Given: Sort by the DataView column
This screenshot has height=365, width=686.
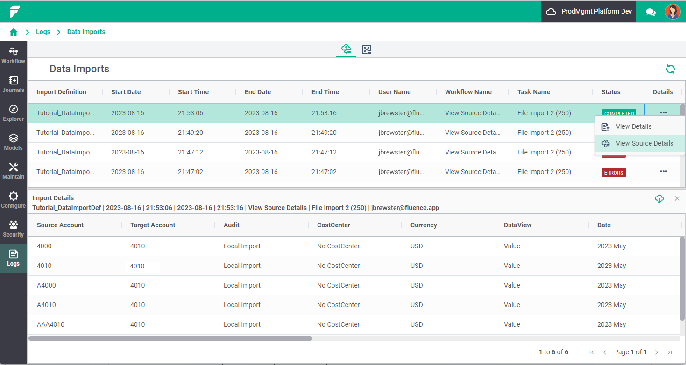Looking at the screenshot, I should point(518,225).
